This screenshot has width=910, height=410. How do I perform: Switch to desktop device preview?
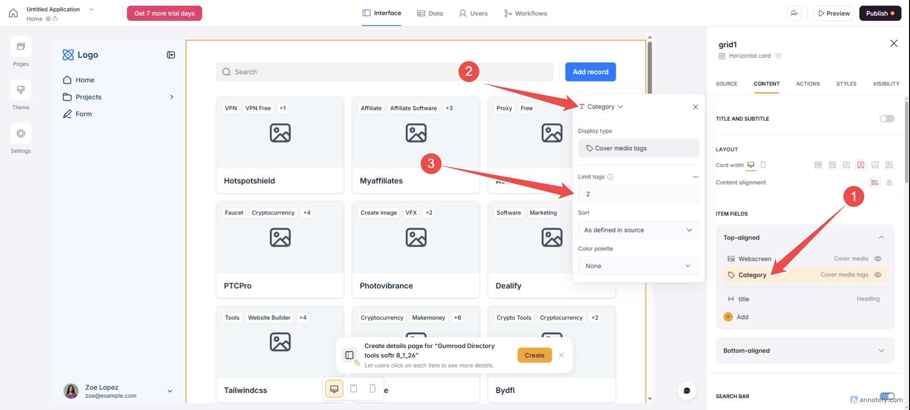click(x=334, y=389)
